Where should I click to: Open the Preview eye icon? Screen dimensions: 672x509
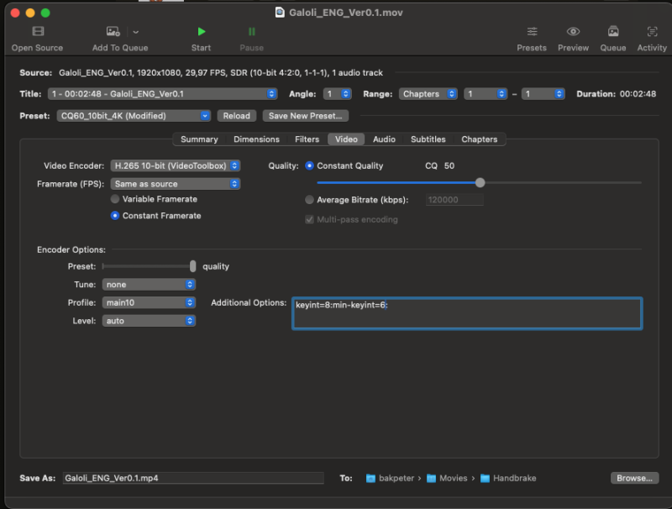pos(573,31)
